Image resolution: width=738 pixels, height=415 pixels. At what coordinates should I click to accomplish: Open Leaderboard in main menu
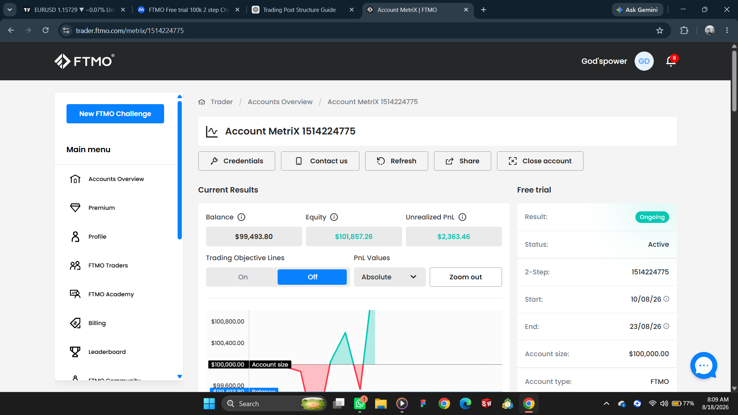(107, 352)
